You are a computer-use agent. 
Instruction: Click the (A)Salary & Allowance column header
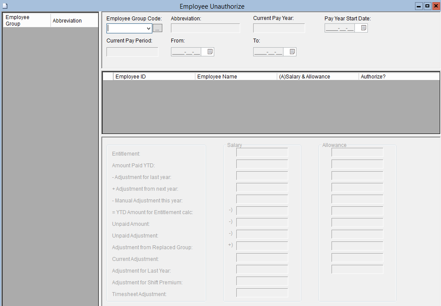[317, 77]
